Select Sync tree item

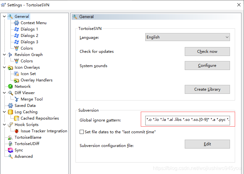tap(19, 150)
